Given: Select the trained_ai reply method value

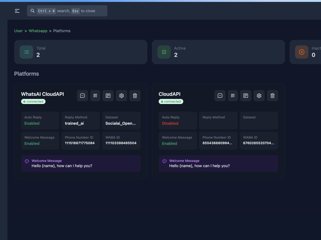Looking at the screenshot, I should coord(74,123).
